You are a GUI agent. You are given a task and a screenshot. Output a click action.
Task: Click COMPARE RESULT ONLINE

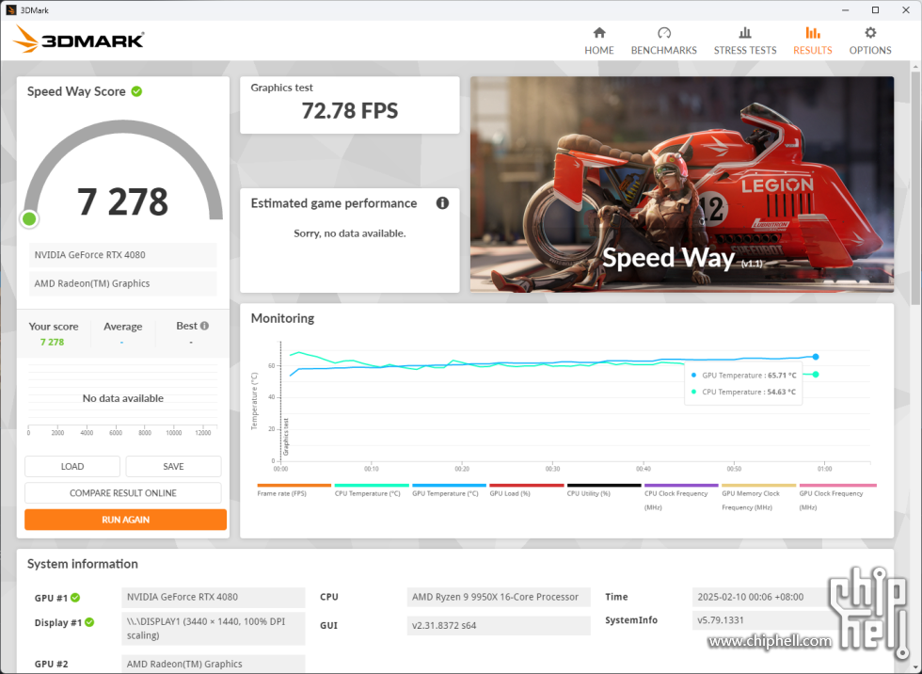coord(123,493)
